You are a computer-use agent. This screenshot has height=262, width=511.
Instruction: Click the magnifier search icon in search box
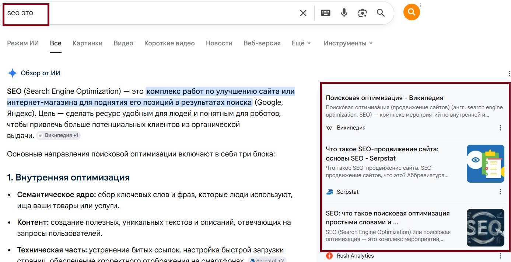(381, 13)
